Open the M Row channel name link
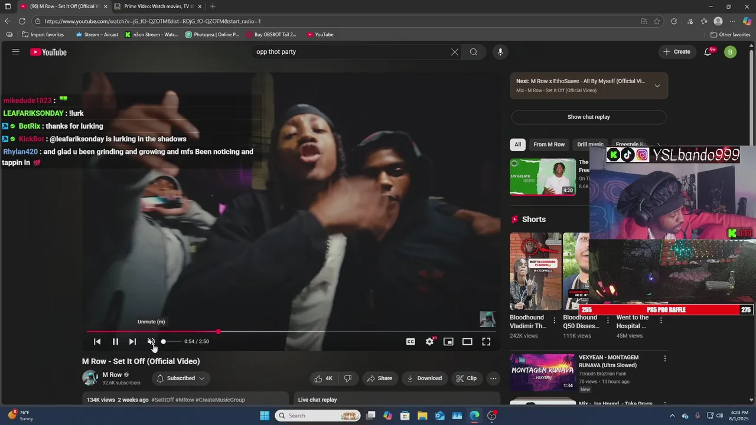The image size is (756, 425). click(x=112, y=375)
